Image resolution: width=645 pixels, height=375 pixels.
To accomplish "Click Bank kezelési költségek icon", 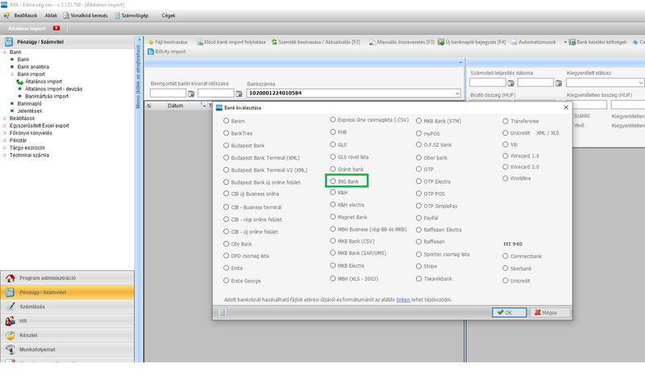I will pos(572,42).
